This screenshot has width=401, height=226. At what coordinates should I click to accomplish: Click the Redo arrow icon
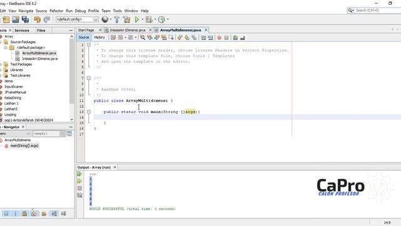point(47,19)
